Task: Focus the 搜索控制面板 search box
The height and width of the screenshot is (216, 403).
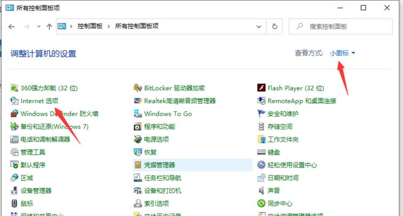Action: point(341,26)
